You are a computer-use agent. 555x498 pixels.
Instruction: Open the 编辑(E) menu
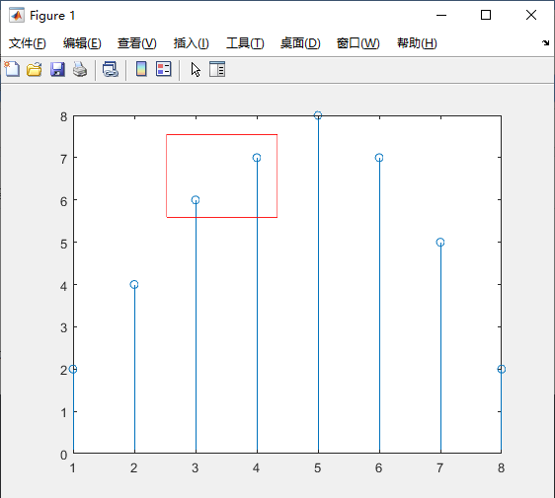tap(82, 43)
